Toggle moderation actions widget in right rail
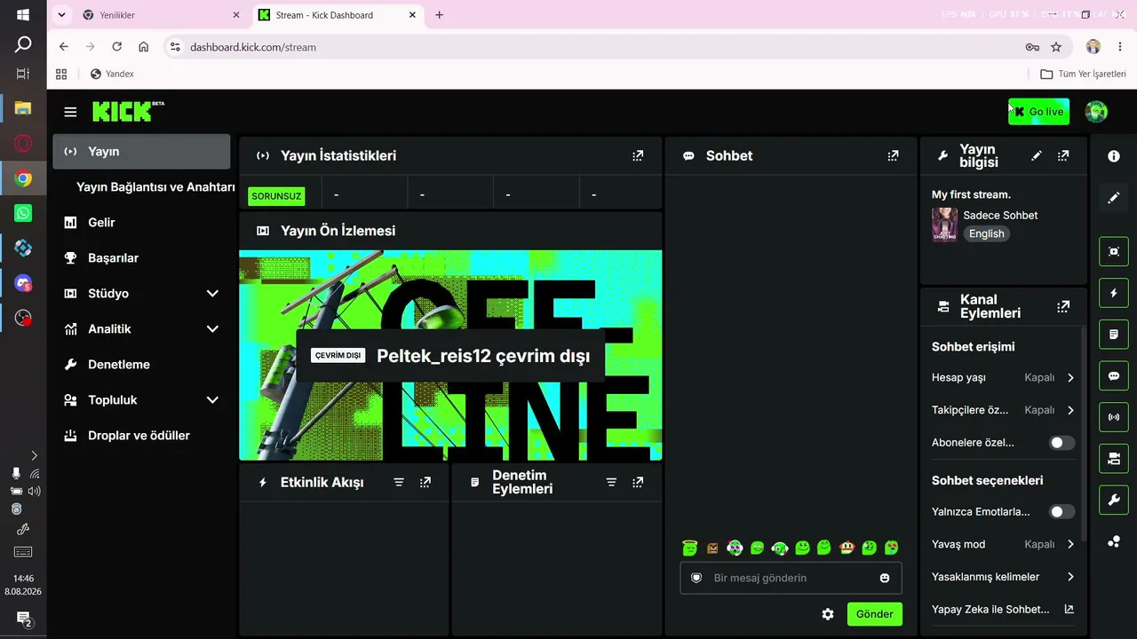 click(1114, 335)
